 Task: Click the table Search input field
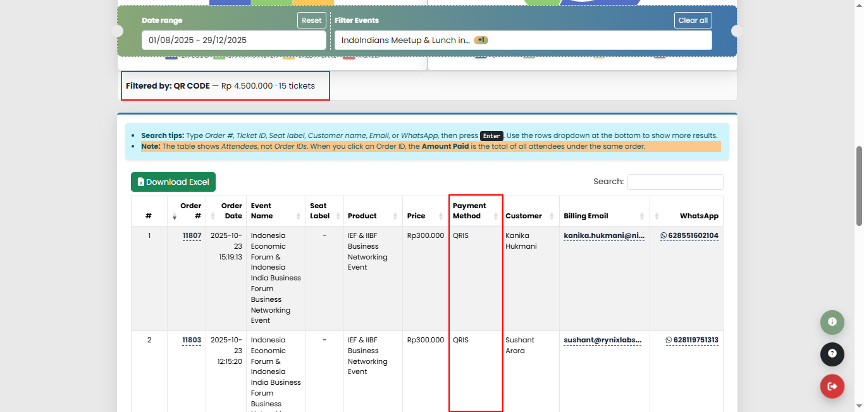tap(675, 182)
